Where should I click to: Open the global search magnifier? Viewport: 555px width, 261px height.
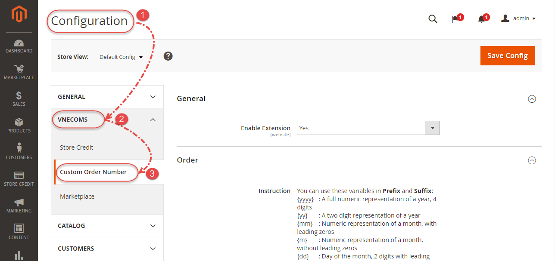[433, 19]
